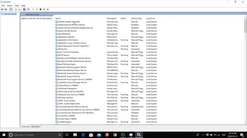The width and height of the screenshot is (247, 138).
Task: Select Application Layer Gateway Service
Action: pos(72,43)
